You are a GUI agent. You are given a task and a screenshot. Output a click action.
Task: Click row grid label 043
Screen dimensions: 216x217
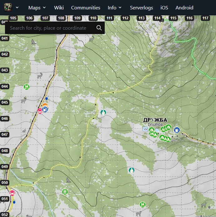pos(5,70)
